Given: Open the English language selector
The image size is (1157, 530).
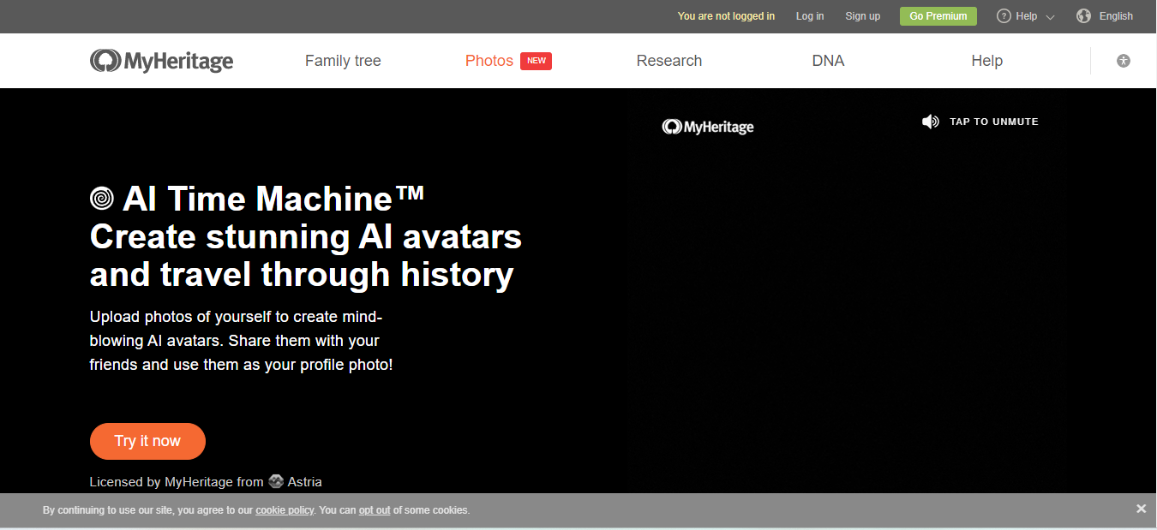Looking at the screenshot, I should tap(1116, 16).
